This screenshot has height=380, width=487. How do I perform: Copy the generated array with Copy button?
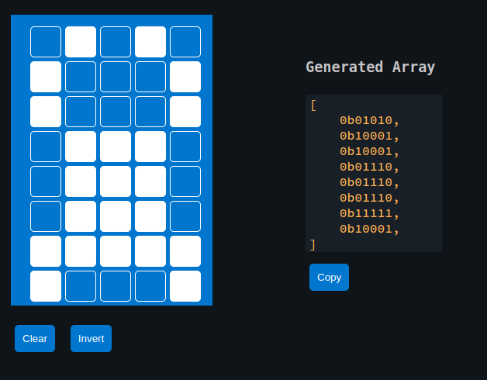pos(329,277)
